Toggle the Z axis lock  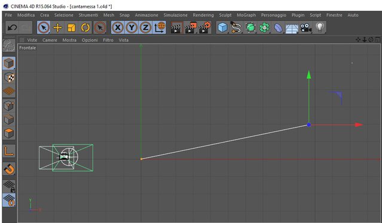(x=145, y=27)
